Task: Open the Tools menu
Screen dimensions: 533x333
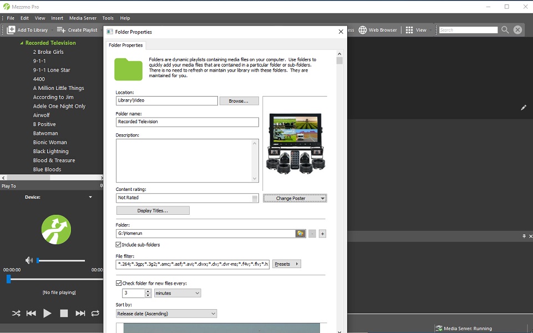Action: click(108, 18)
